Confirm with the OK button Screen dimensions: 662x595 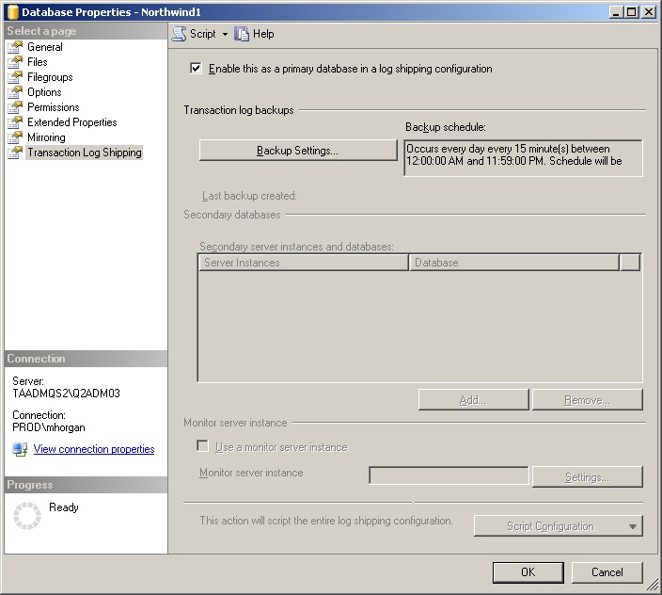click(528, 572)
